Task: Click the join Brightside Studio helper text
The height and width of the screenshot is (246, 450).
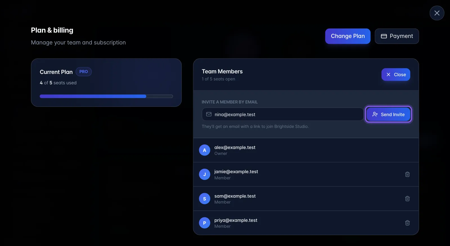Action: 255,127
